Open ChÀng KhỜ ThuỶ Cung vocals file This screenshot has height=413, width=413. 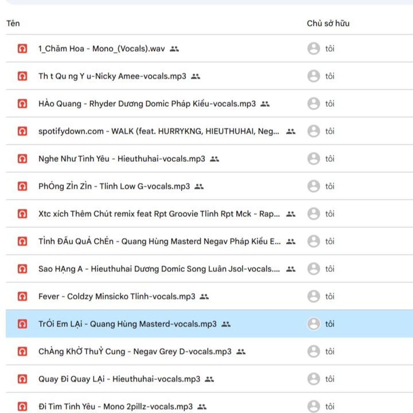point(135,351)
